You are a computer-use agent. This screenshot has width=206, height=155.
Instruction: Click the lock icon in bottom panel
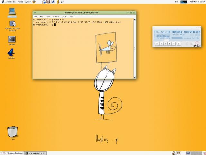[x=174, y=153]
